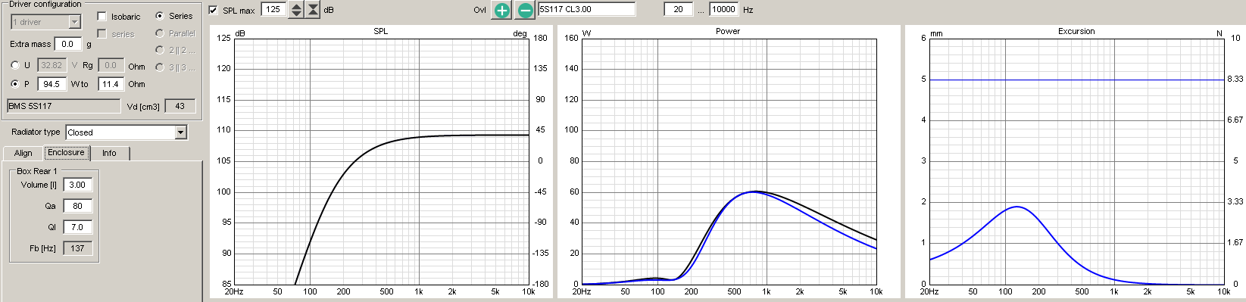The image size is (1246, 302).
Task: Click SPL graph title
Action: (381, 31)
